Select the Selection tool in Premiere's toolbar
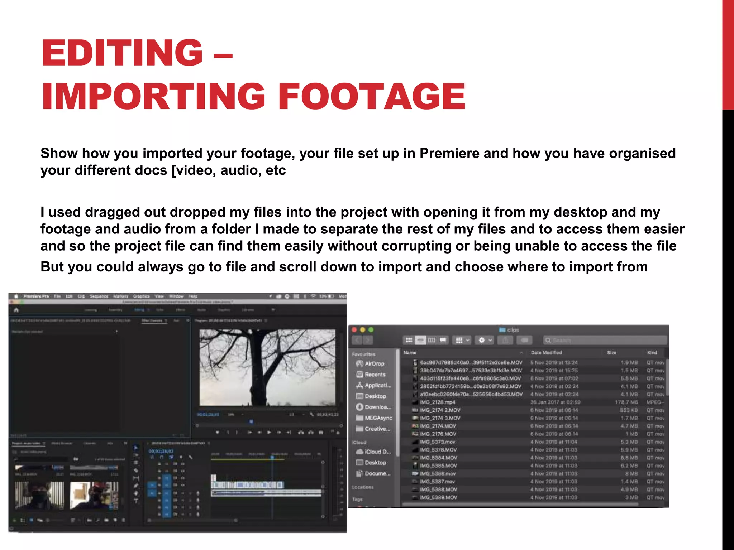734x550 pixels. pyautogui.click(x=136, y=448)
